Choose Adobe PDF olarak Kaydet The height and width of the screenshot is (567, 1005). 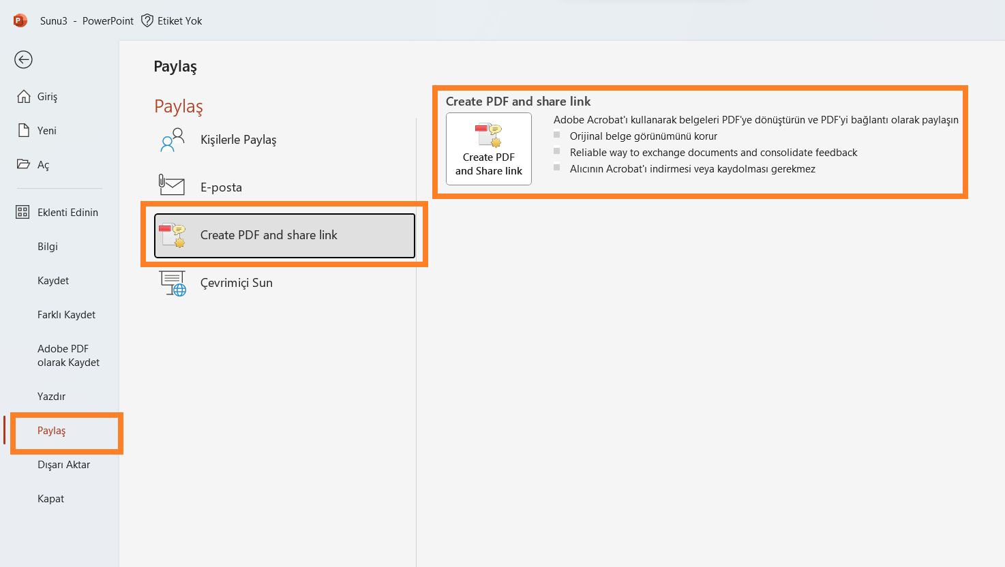68,355
